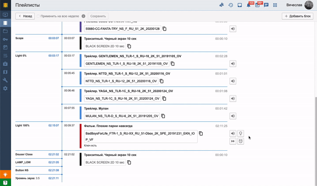This screenshot has width=317, height=186.
Task: Open the settings gear icon in sidebar
Action: coord(6,88)
